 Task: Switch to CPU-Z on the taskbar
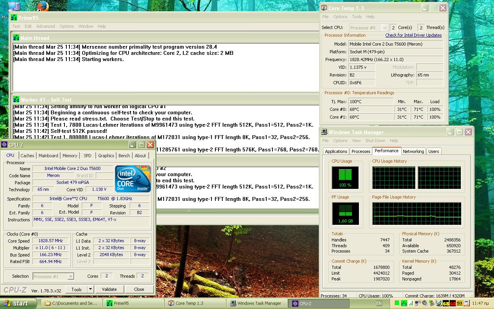[x=319, y=303]
